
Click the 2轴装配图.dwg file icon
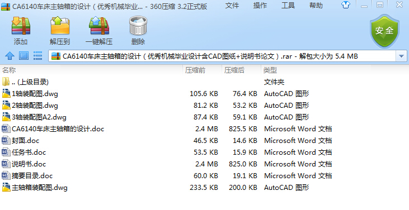[x=6, y=105]
